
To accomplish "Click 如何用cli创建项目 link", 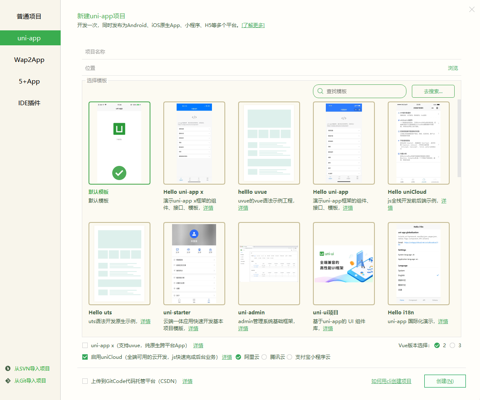I will (x=391, y=381).
